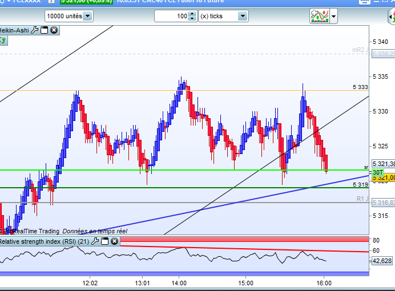This screenshot has height=291, width=395.
Task: Click the 5 319 green line label
Action: [x=361, y=185]
